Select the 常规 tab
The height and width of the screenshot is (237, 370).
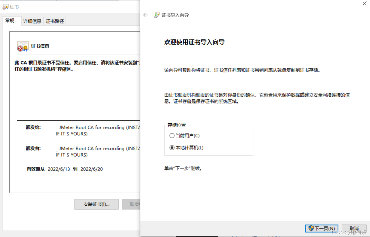(x=10, y=21)
